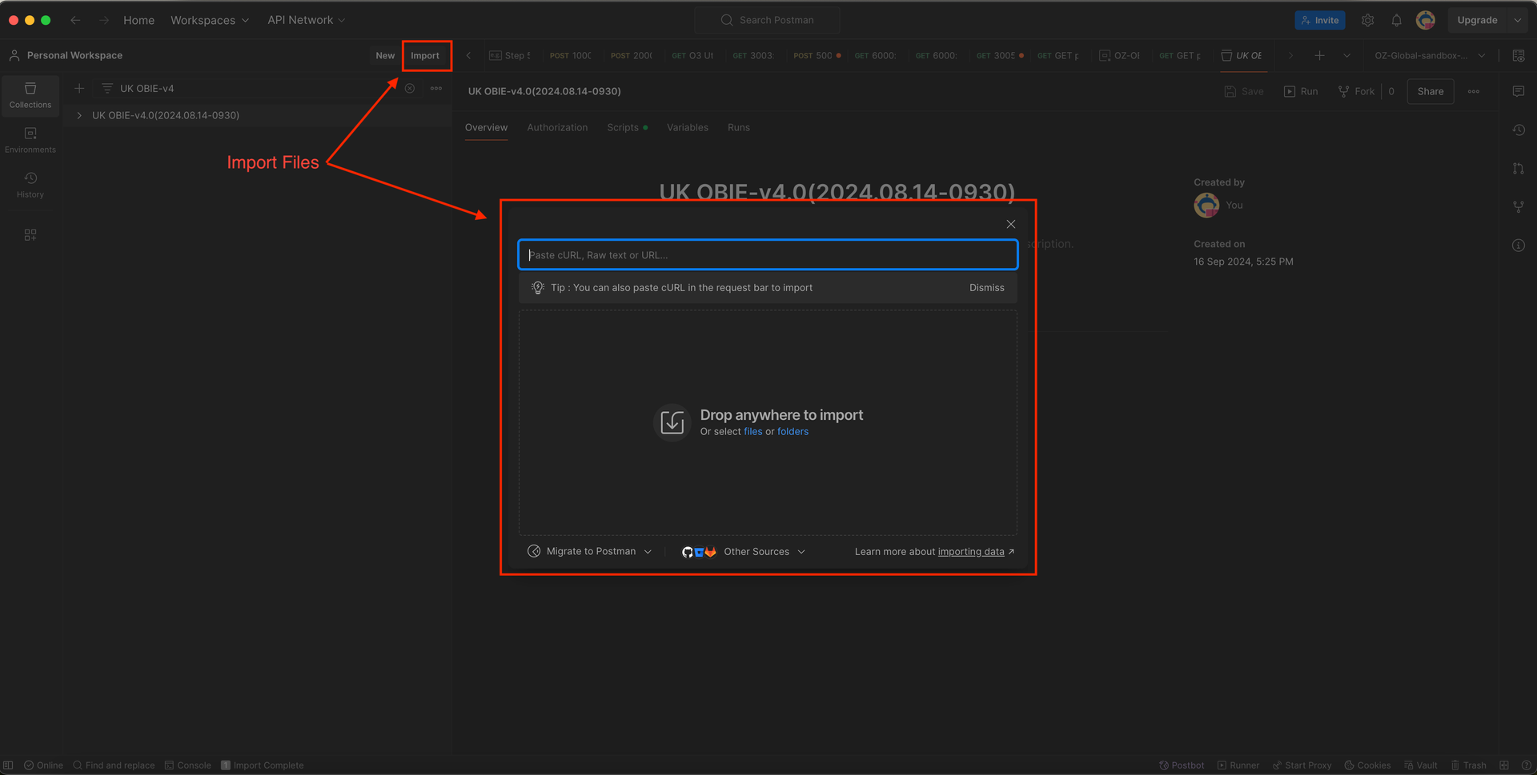Open the GET 3005 request tab

[999, 55]
